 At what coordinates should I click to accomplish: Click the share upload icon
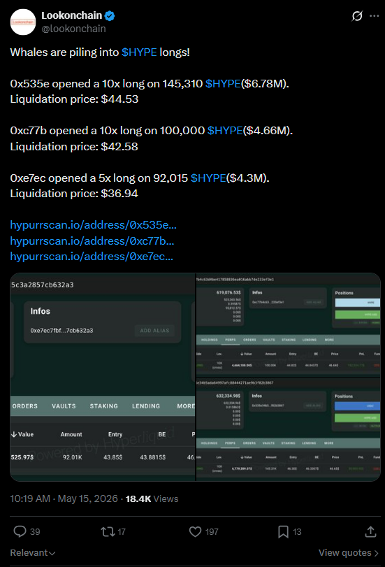pyautogui.click(x=371, y=531)
